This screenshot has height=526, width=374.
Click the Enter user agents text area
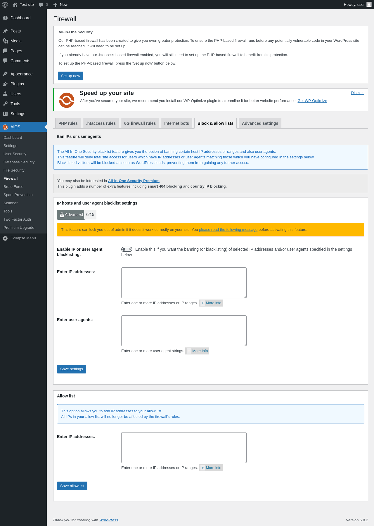coord(184,331)
